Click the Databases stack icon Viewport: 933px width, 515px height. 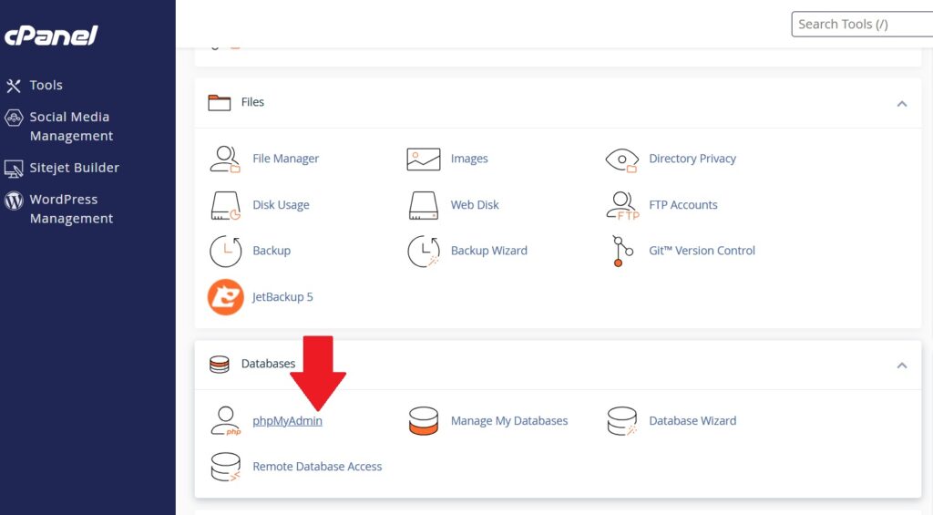click(219, 364)
